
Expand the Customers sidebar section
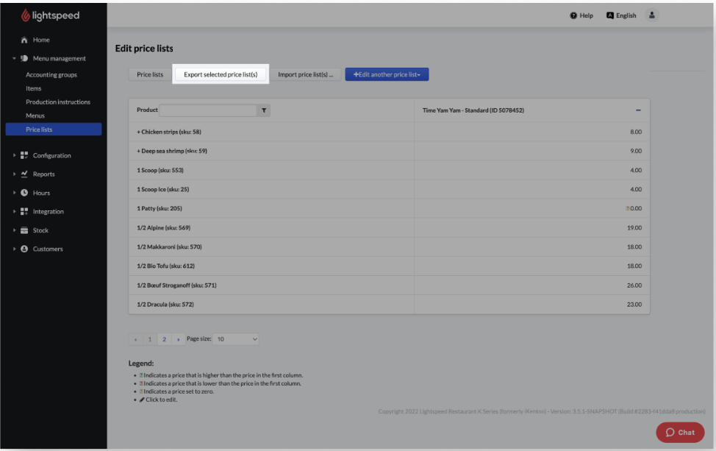tap(14, 249)
